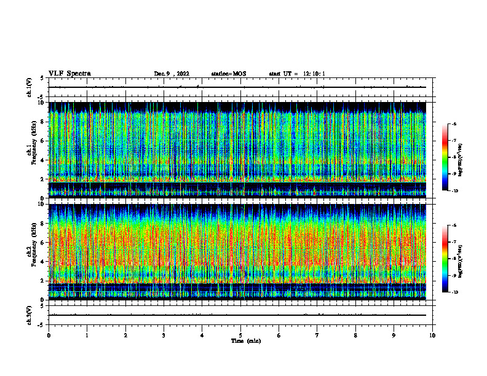Image resolution: width=487 pixels, height=376 pixels.
Task: Click the '6' kHz tick on ch.2 axis
Action: tap(43, 243)
